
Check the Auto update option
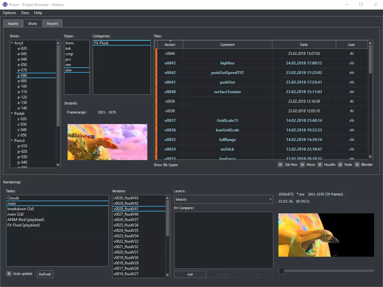pos(9,274)
